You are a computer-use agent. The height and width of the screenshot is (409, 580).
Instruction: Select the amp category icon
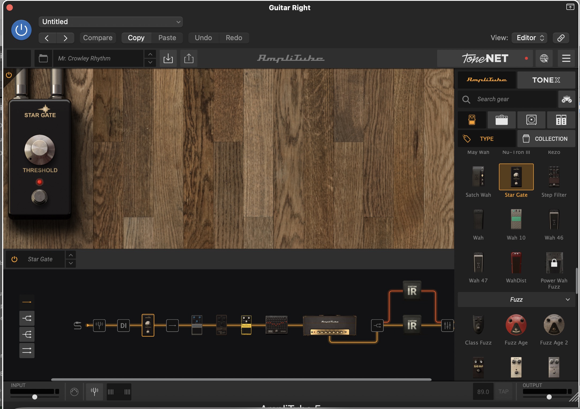[502, 120]
